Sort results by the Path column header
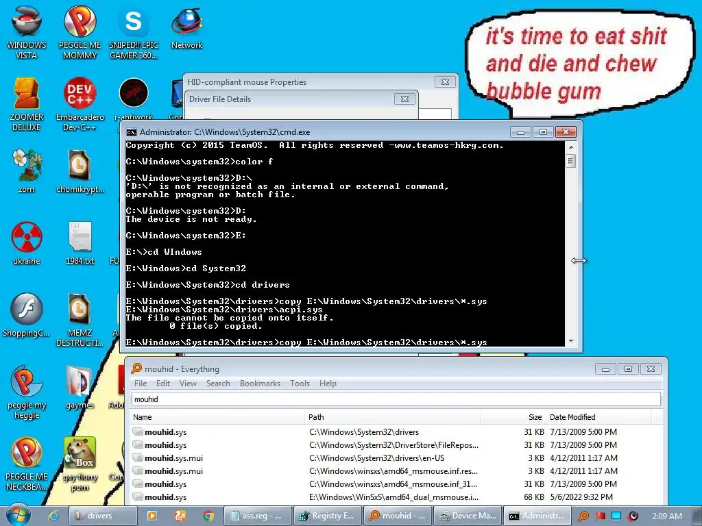This screenshot has width=702, height=526. (392, 417)
